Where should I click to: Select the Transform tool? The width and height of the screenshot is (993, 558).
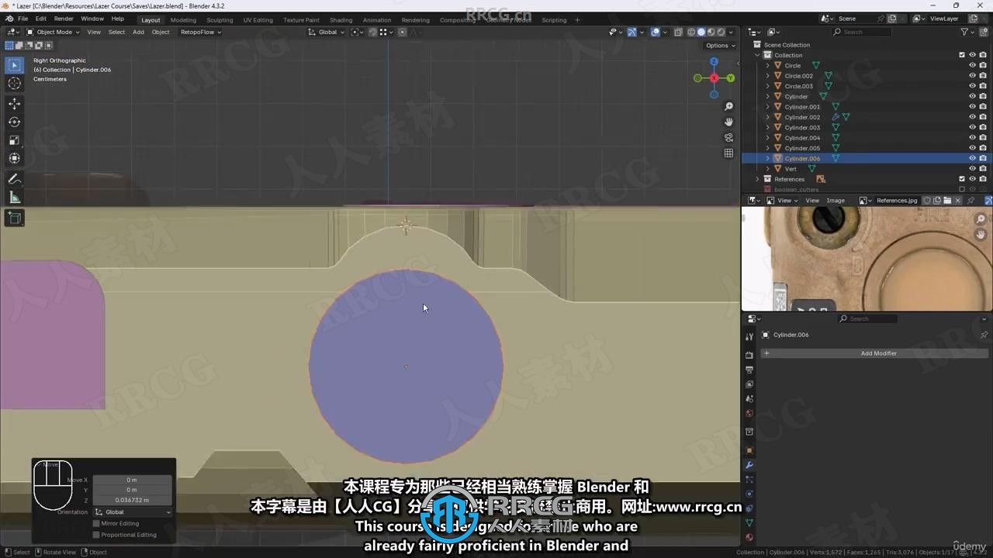[14, 158]
